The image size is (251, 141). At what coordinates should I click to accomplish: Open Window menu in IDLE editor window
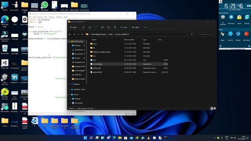[x=59, y=17]
